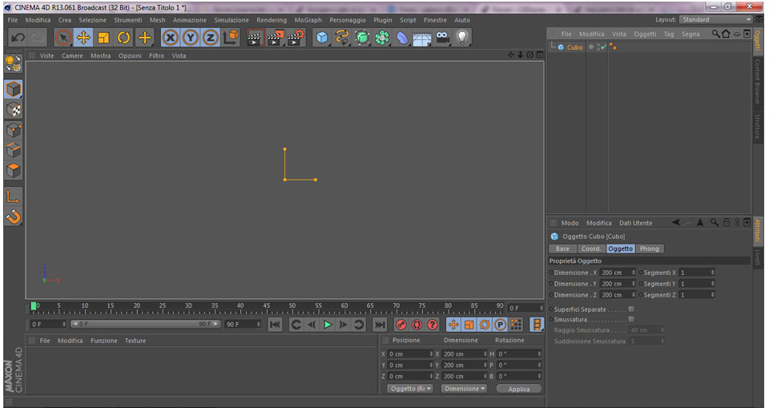Viewport: 769px width, 408px height.
Task: Select the Cubo object in Object Manager
Action: [574, 47]
